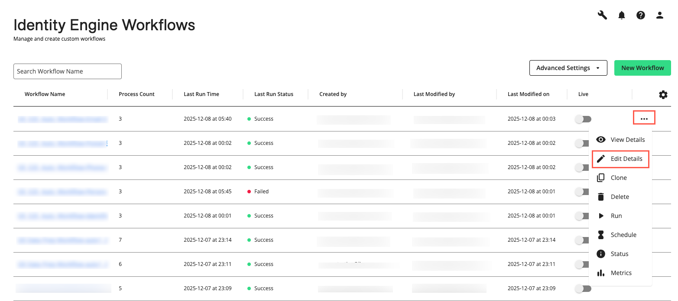Choose Clone from the actions menu
Screen dimensions: 678x301
click(x=619, y=177)
